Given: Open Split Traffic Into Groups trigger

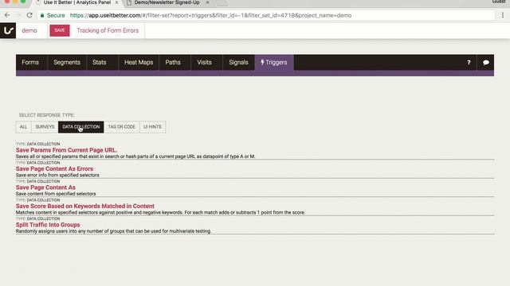Looking at the screenshot, I should 48,225.
